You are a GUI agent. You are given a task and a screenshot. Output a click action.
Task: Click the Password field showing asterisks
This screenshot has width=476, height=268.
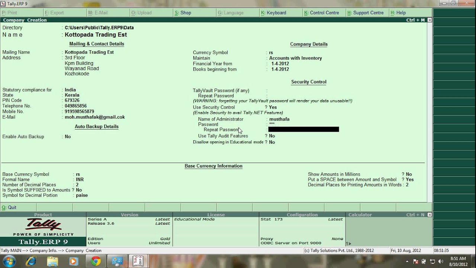click(x=272, y=124)
